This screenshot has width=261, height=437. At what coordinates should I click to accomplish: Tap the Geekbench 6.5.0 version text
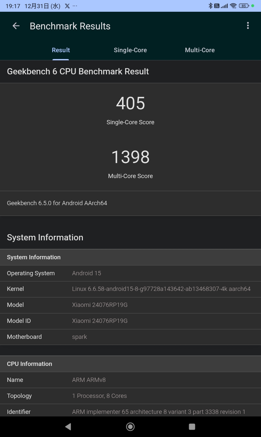point(57,203)
